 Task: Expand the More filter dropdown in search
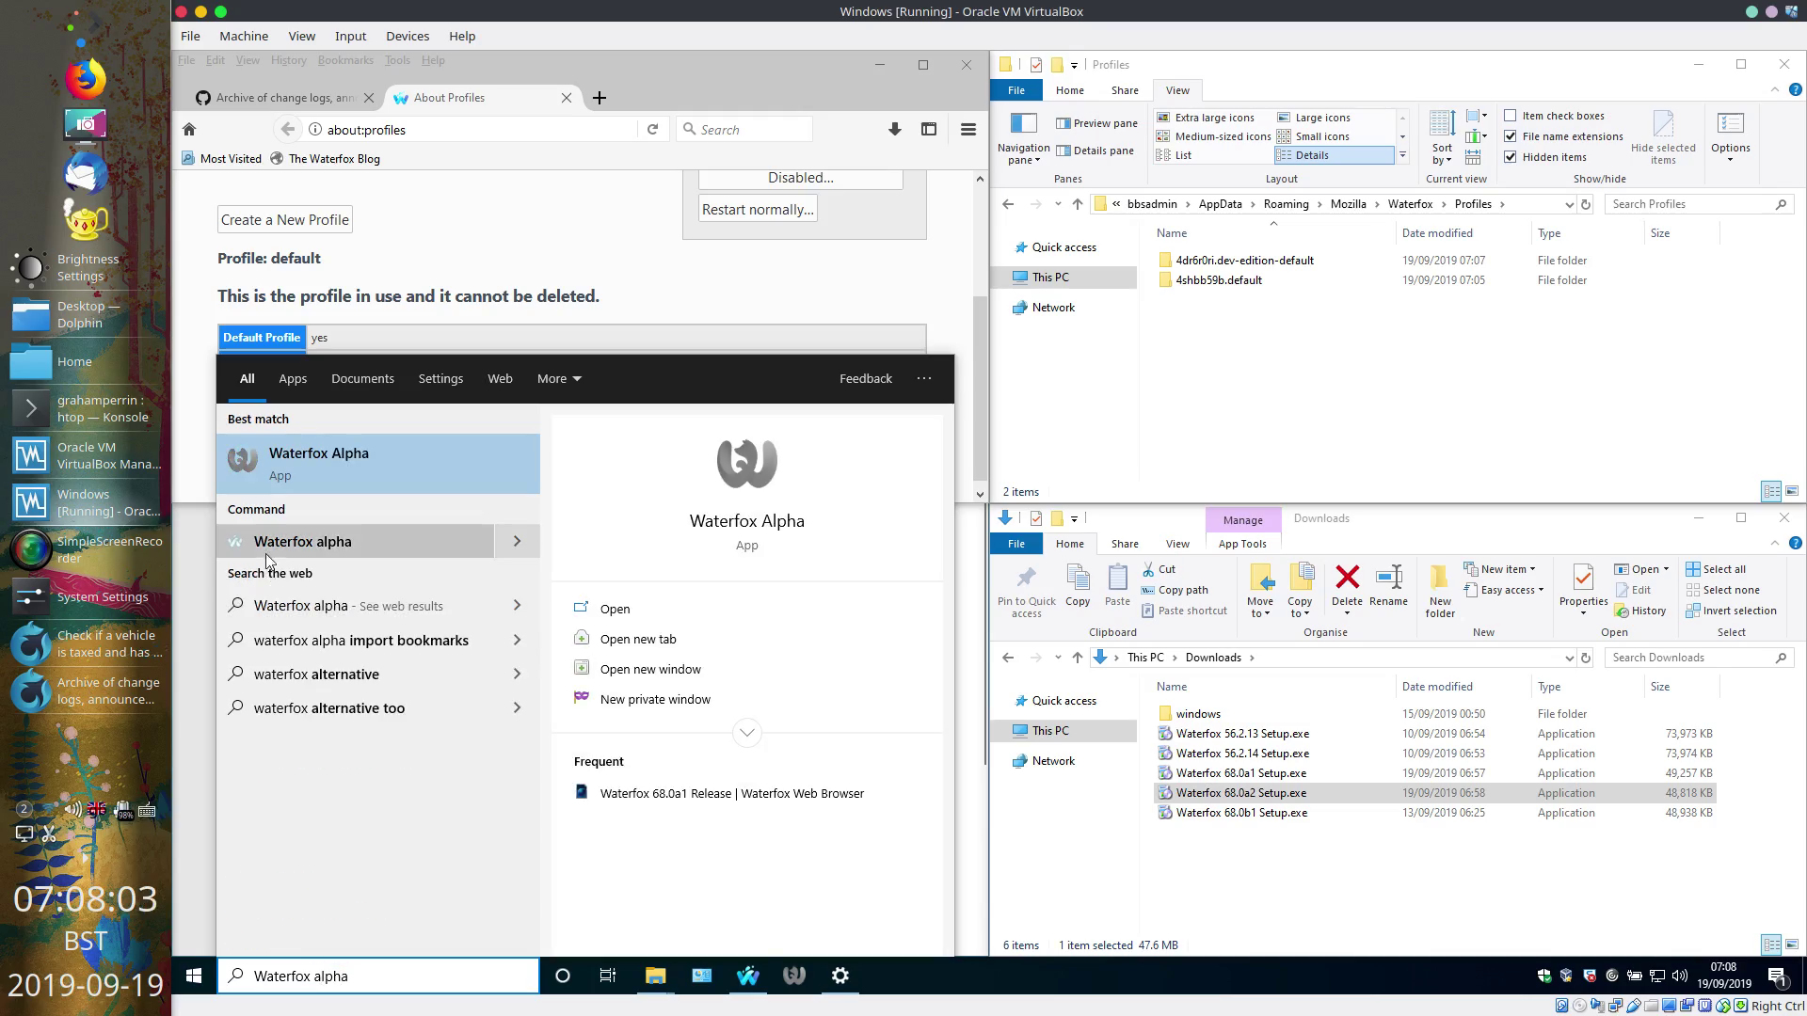coord(559,379)
